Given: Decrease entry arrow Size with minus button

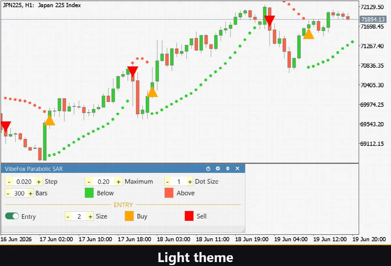Looking at the screenshot, I should pyautogui.click(x=68, y=216).
